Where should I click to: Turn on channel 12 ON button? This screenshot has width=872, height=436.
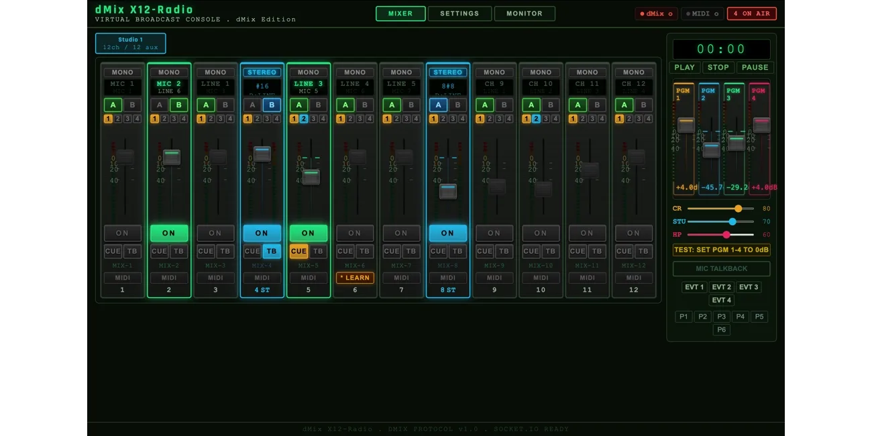[x=633, y=233]
